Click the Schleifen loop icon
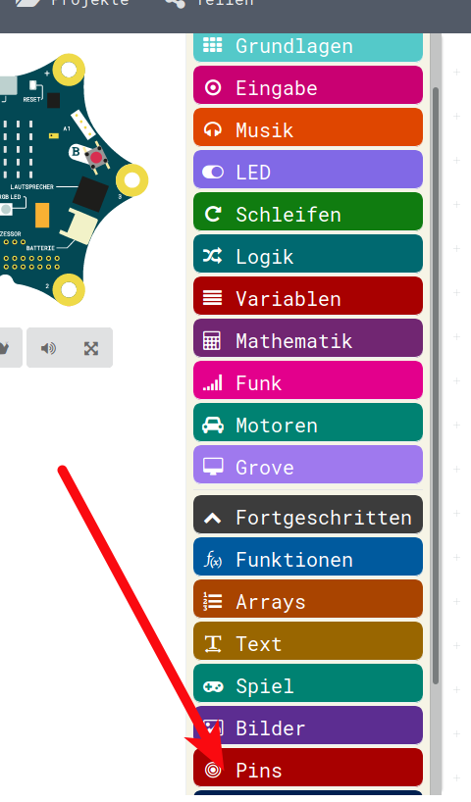The height and width of the screenshot is (802, 471). tap(213, 214)
